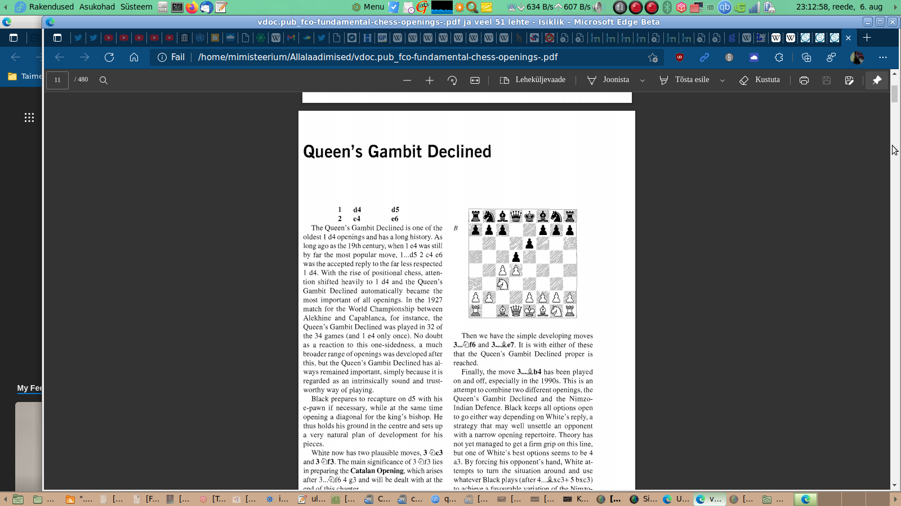
Task: Launch Thunderbird from the top panel
Action: pyautogui.click(x=207, y=7)
